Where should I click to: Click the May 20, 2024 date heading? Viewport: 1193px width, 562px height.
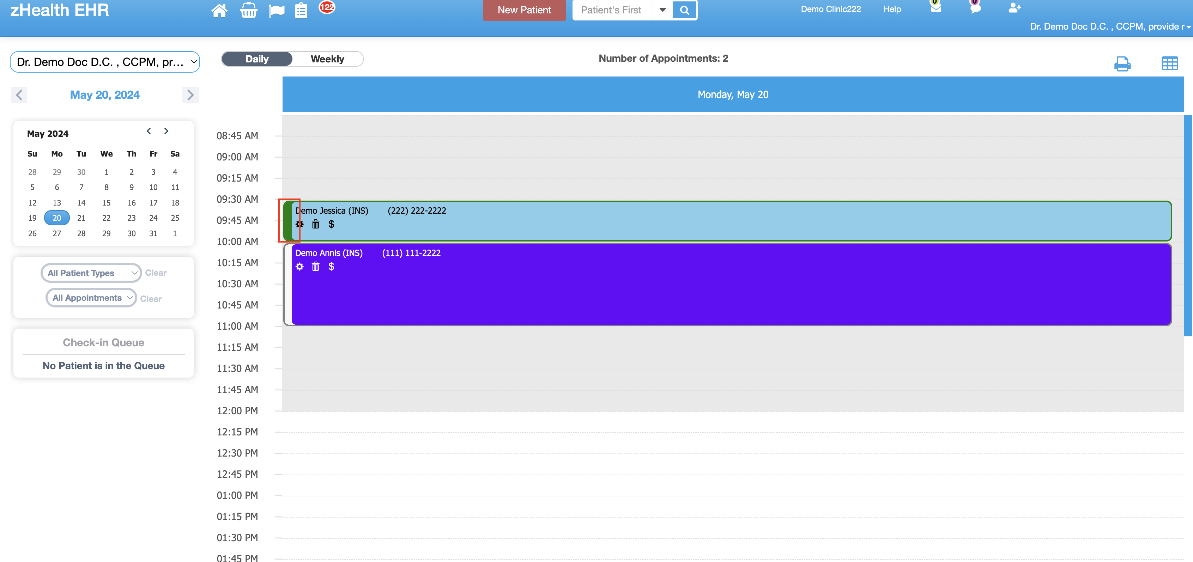point(105,95)
